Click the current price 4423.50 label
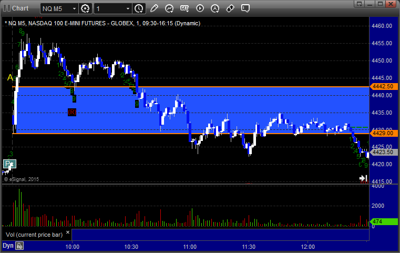 pos(384,152)
